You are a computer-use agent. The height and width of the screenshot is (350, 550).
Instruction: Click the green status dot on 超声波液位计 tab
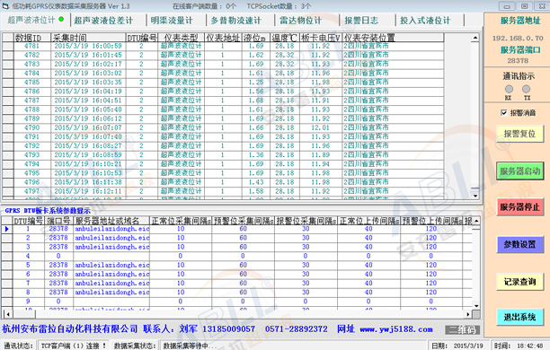point(61,19)
